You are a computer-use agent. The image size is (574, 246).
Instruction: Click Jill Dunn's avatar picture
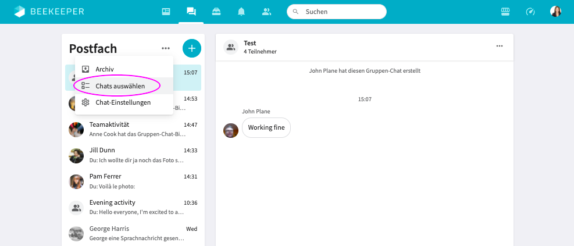click(76, 156)
